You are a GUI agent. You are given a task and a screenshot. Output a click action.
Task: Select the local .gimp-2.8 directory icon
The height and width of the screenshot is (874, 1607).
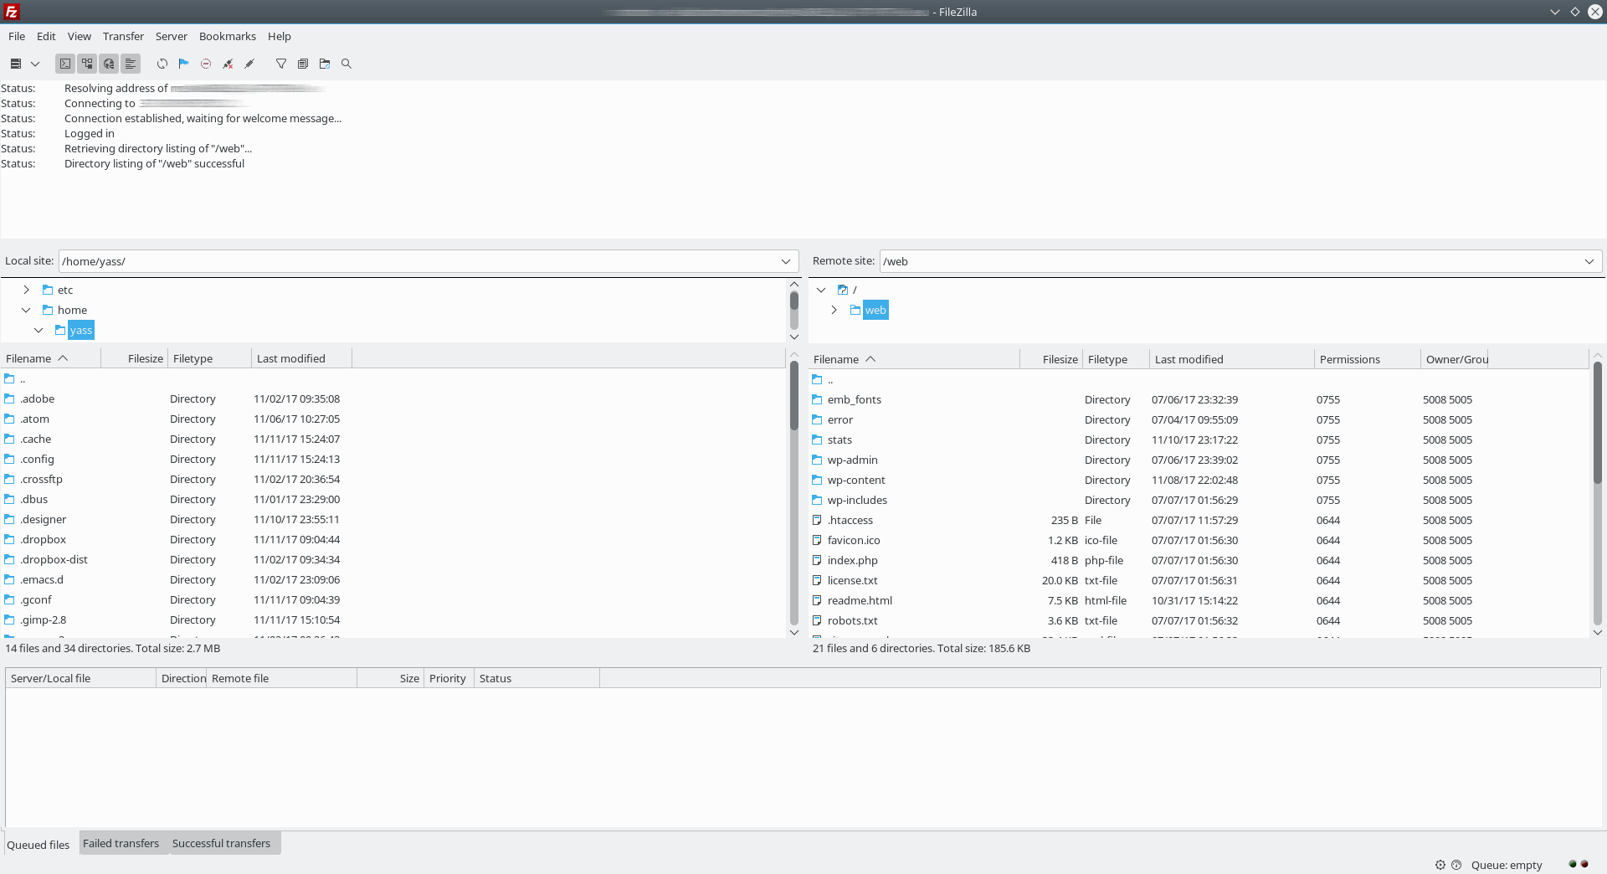point(9,620)
